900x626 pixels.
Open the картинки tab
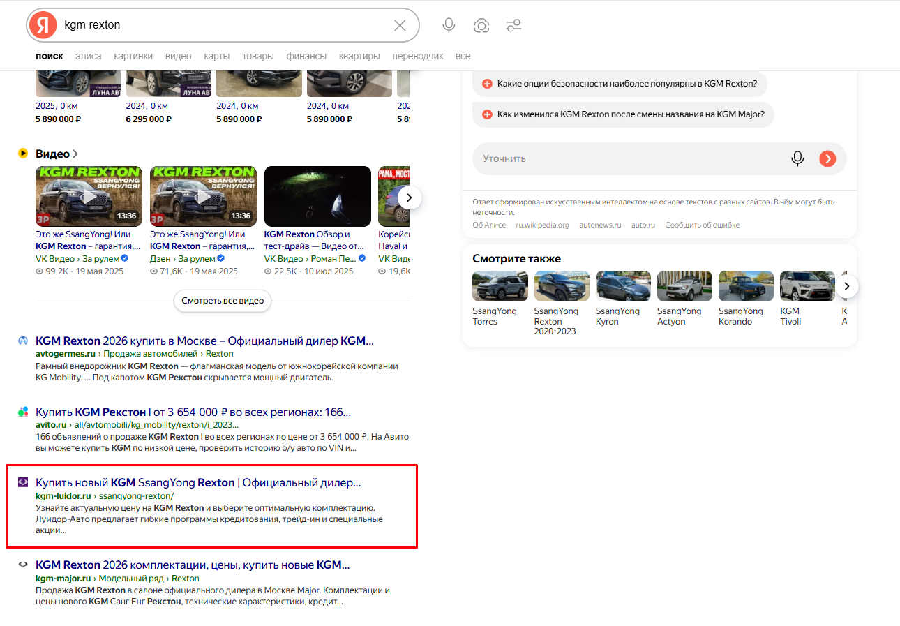click(133, 56)
